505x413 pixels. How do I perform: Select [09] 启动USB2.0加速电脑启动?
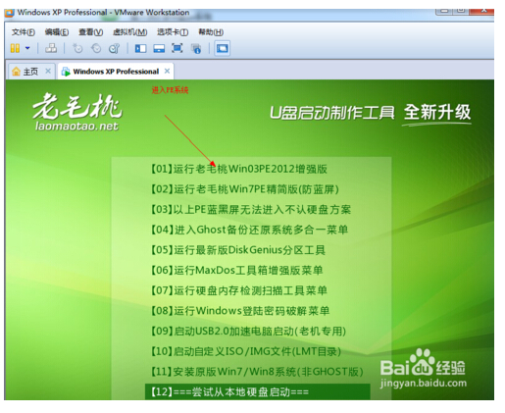pyautogui.click(x=248, y=332)
